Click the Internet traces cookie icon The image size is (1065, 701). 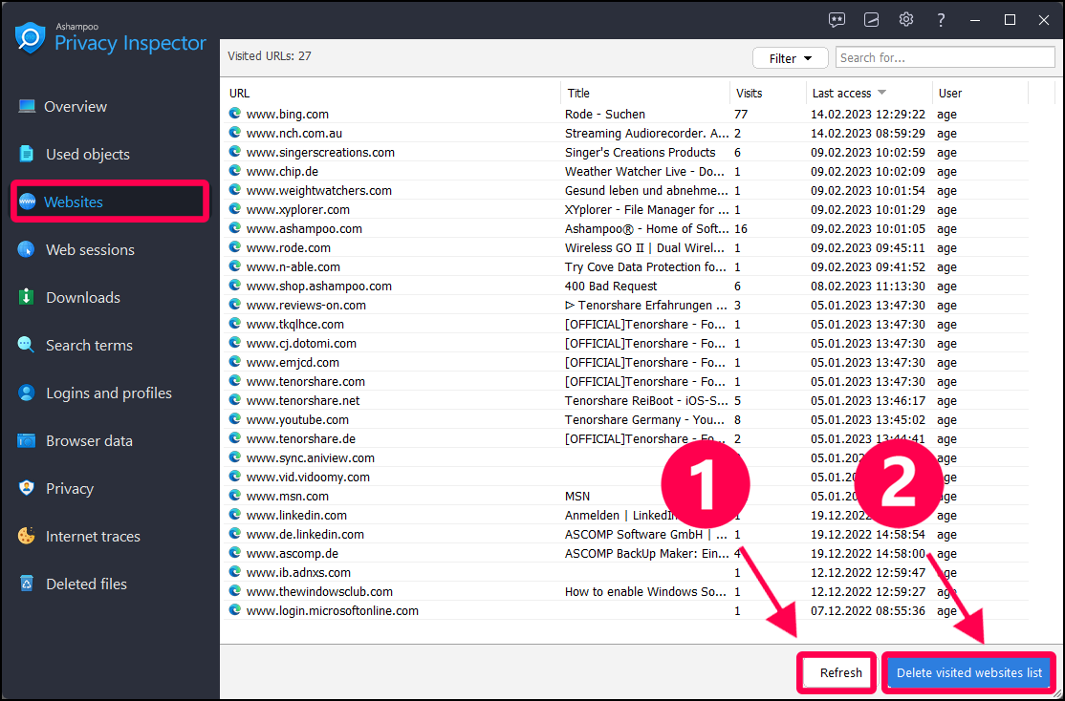point(26,536)
